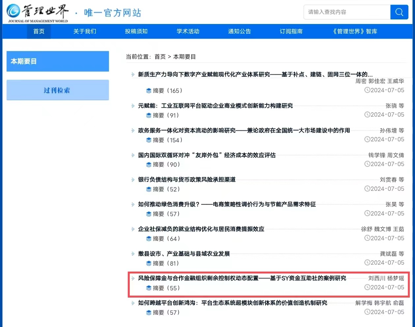Image resolution: width=415 pixels, height=327 pixels.
Task: Select the 本期要目 sidebar button
Action: point(58,61)
